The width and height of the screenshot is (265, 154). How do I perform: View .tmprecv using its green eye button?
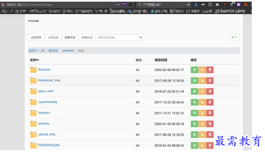[194, 113]
